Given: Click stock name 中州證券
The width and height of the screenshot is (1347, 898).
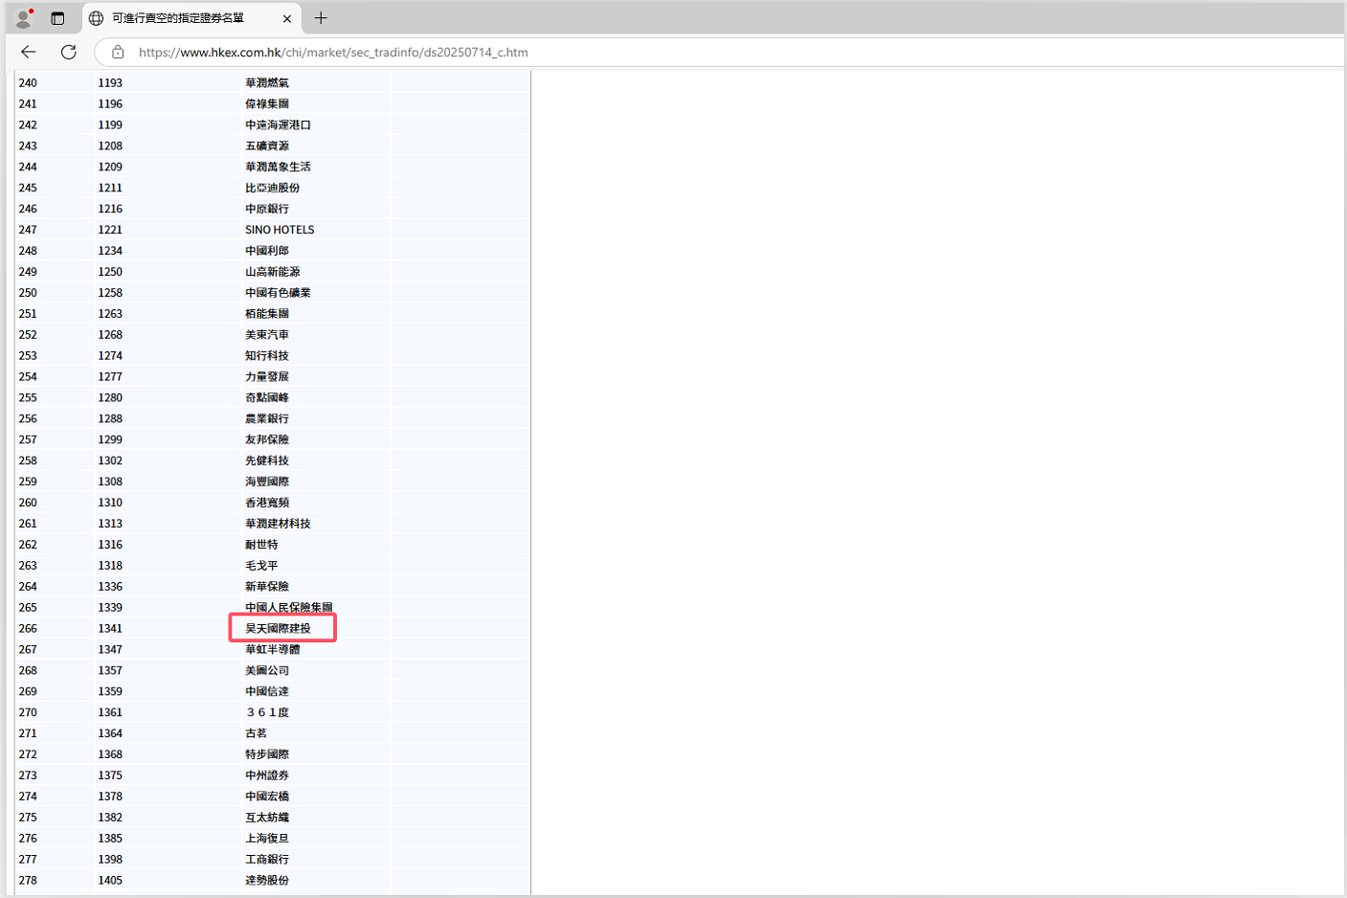Looking at the screenshot, I should 267,776.
